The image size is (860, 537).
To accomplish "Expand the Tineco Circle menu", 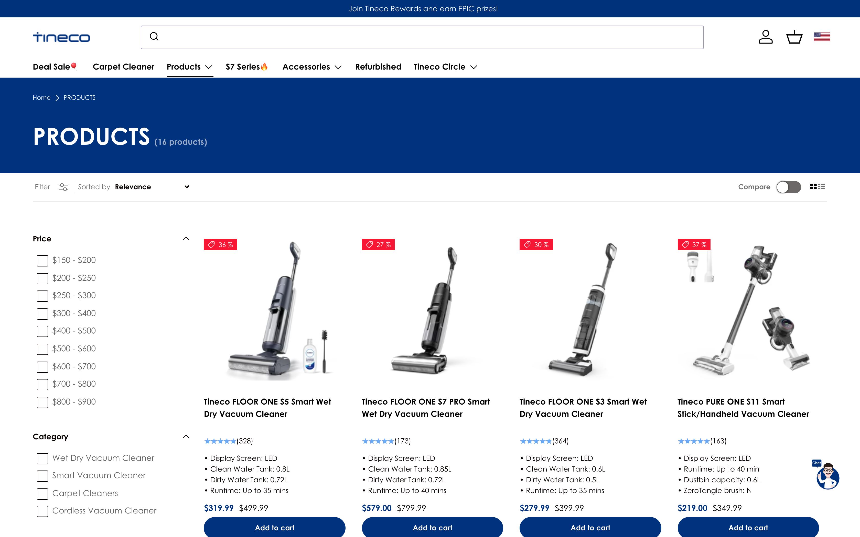I will pos(445,67).
